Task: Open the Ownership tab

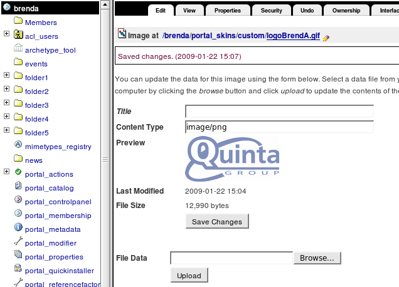Action: pos(346,11)
